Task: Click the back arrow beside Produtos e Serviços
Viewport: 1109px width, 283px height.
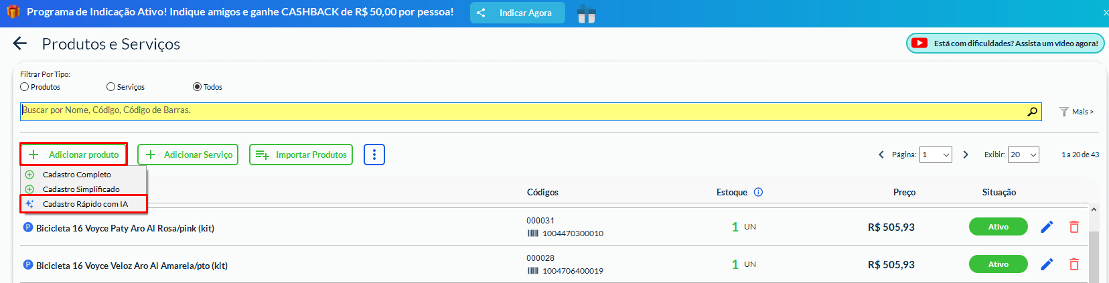Action: coord(20,43)
